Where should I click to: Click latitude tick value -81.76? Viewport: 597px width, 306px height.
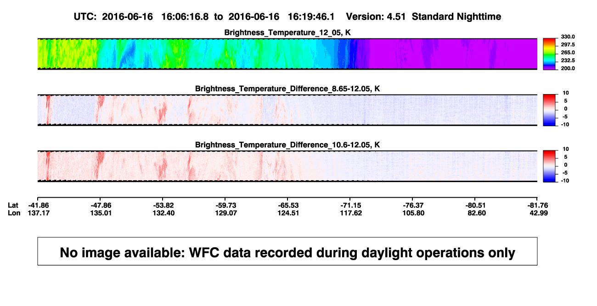click(x=537, y=205)
